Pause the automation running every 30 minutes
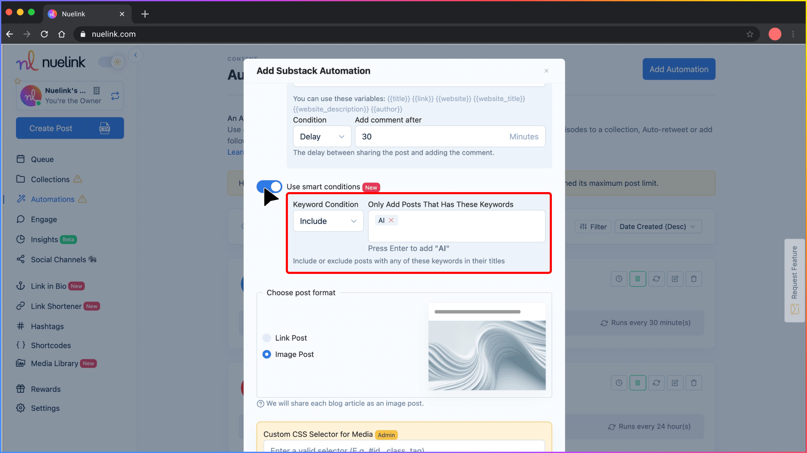This screenshot has width=807, height=453. pyautogui.click(x=638, y=279)
